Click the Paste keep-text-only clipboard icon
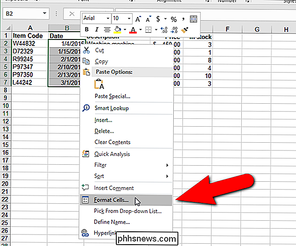 [x=100, y=84]
